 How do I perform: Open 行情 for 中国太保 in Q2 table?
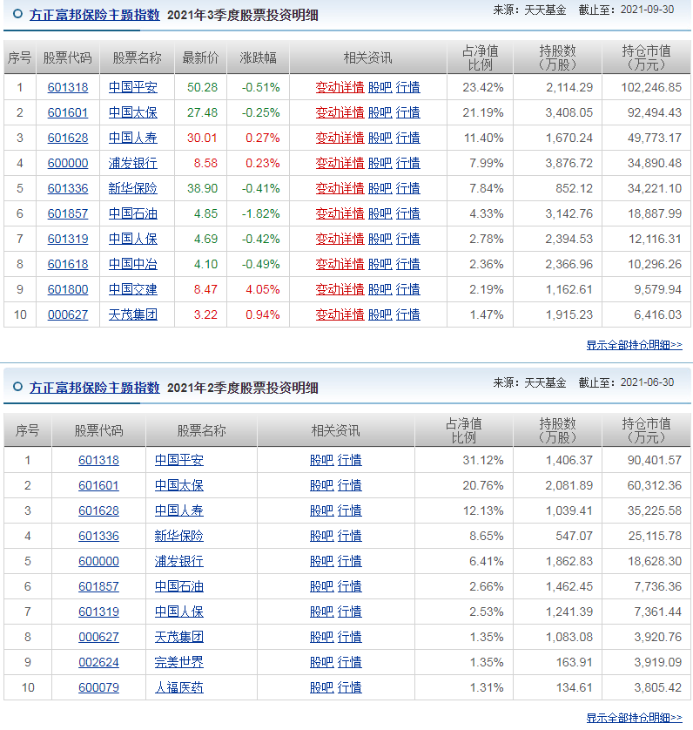tap(349, 485)
